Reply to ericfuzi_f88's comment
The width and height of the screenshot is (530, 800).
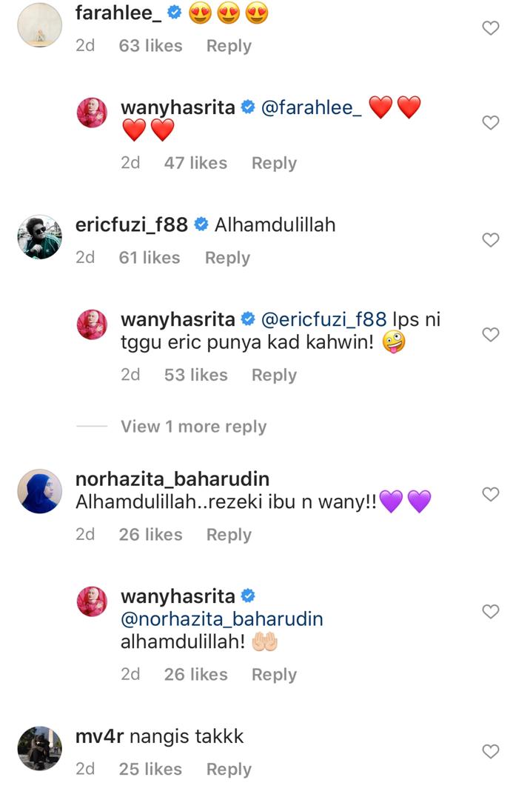click(227, 258)
